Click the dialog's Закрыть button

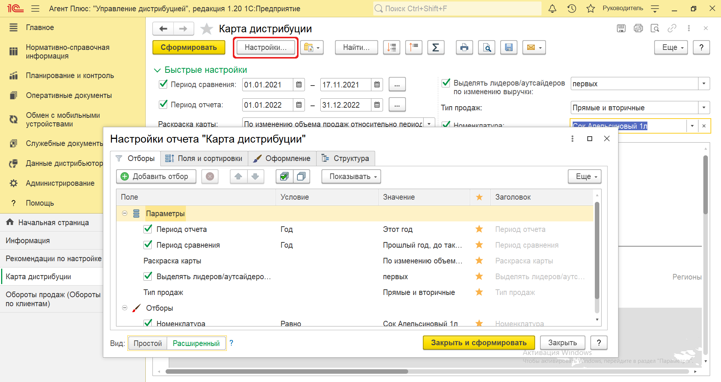(563, 343)
